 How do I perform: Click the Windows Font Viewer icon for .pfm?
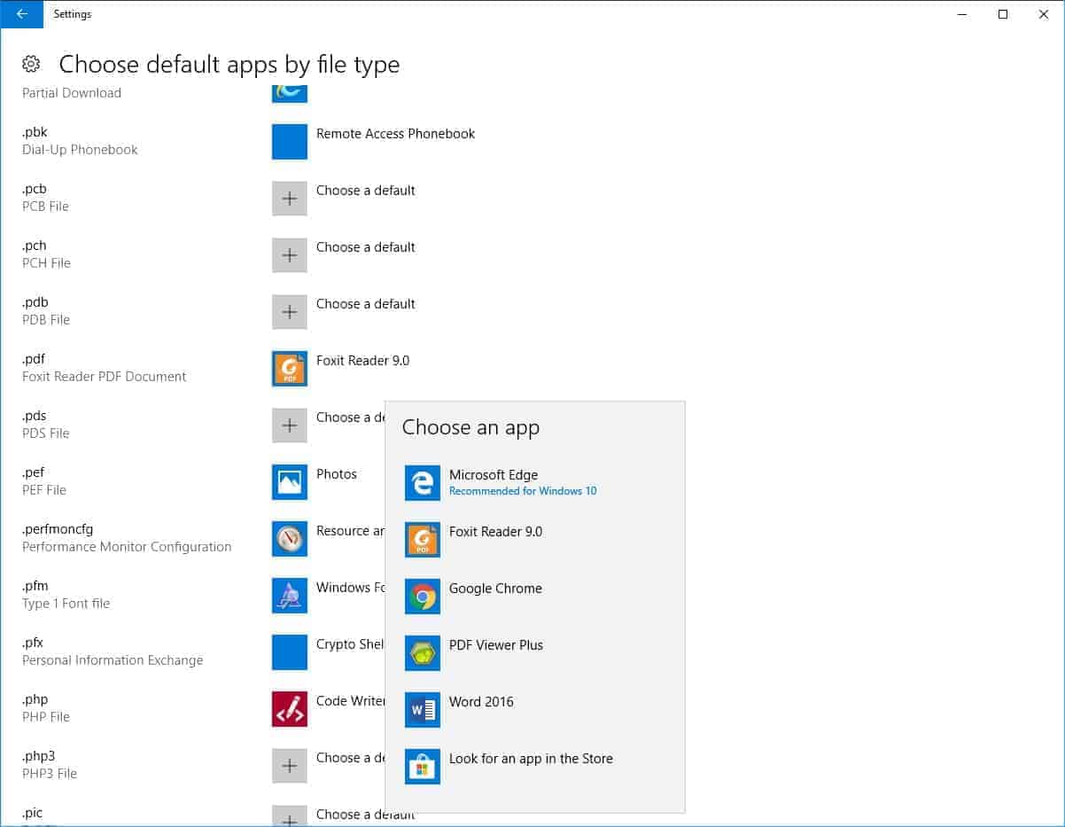point(290,596)
